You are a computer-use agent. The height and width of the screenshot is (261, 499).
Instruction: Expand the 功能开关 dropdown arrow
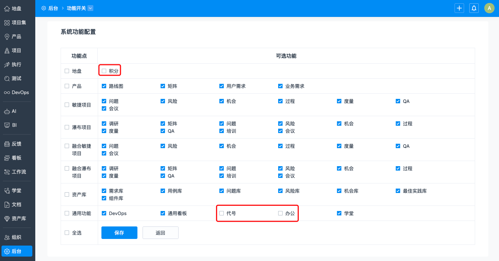(x=91, y=8)
